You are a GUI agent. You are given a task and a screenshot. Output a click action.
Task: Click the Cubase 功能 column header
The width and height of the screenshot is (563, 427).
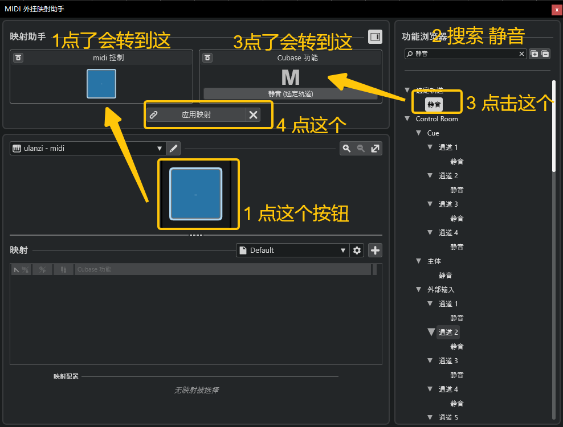click(x=222, y=269)
